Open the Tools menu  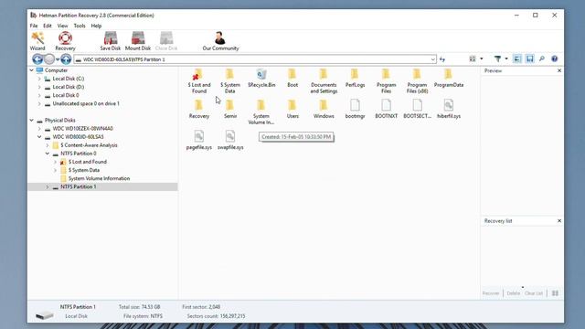click(x=80, y=26)
